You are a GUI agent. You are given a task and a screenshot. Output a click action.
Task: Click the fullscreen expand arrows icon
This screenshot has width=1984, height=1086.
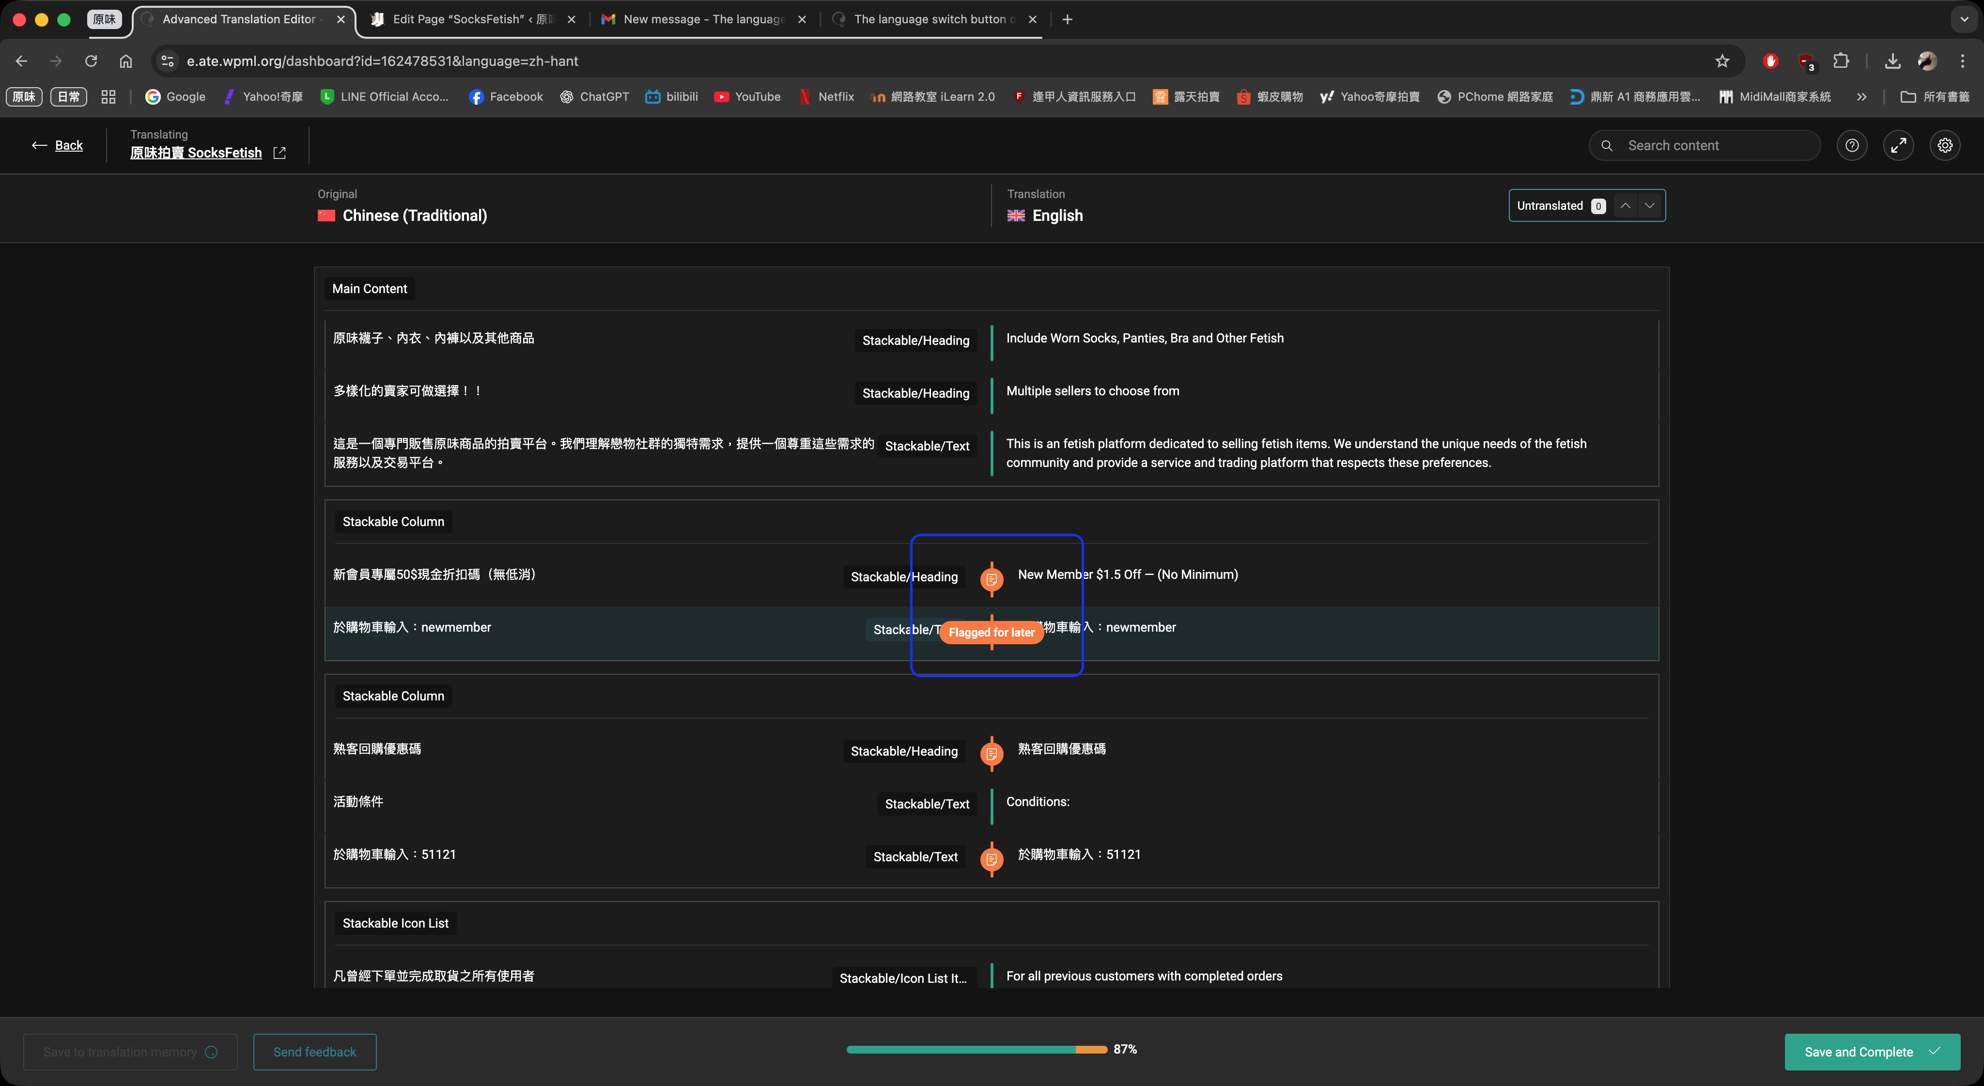(x=1899, y=145)
